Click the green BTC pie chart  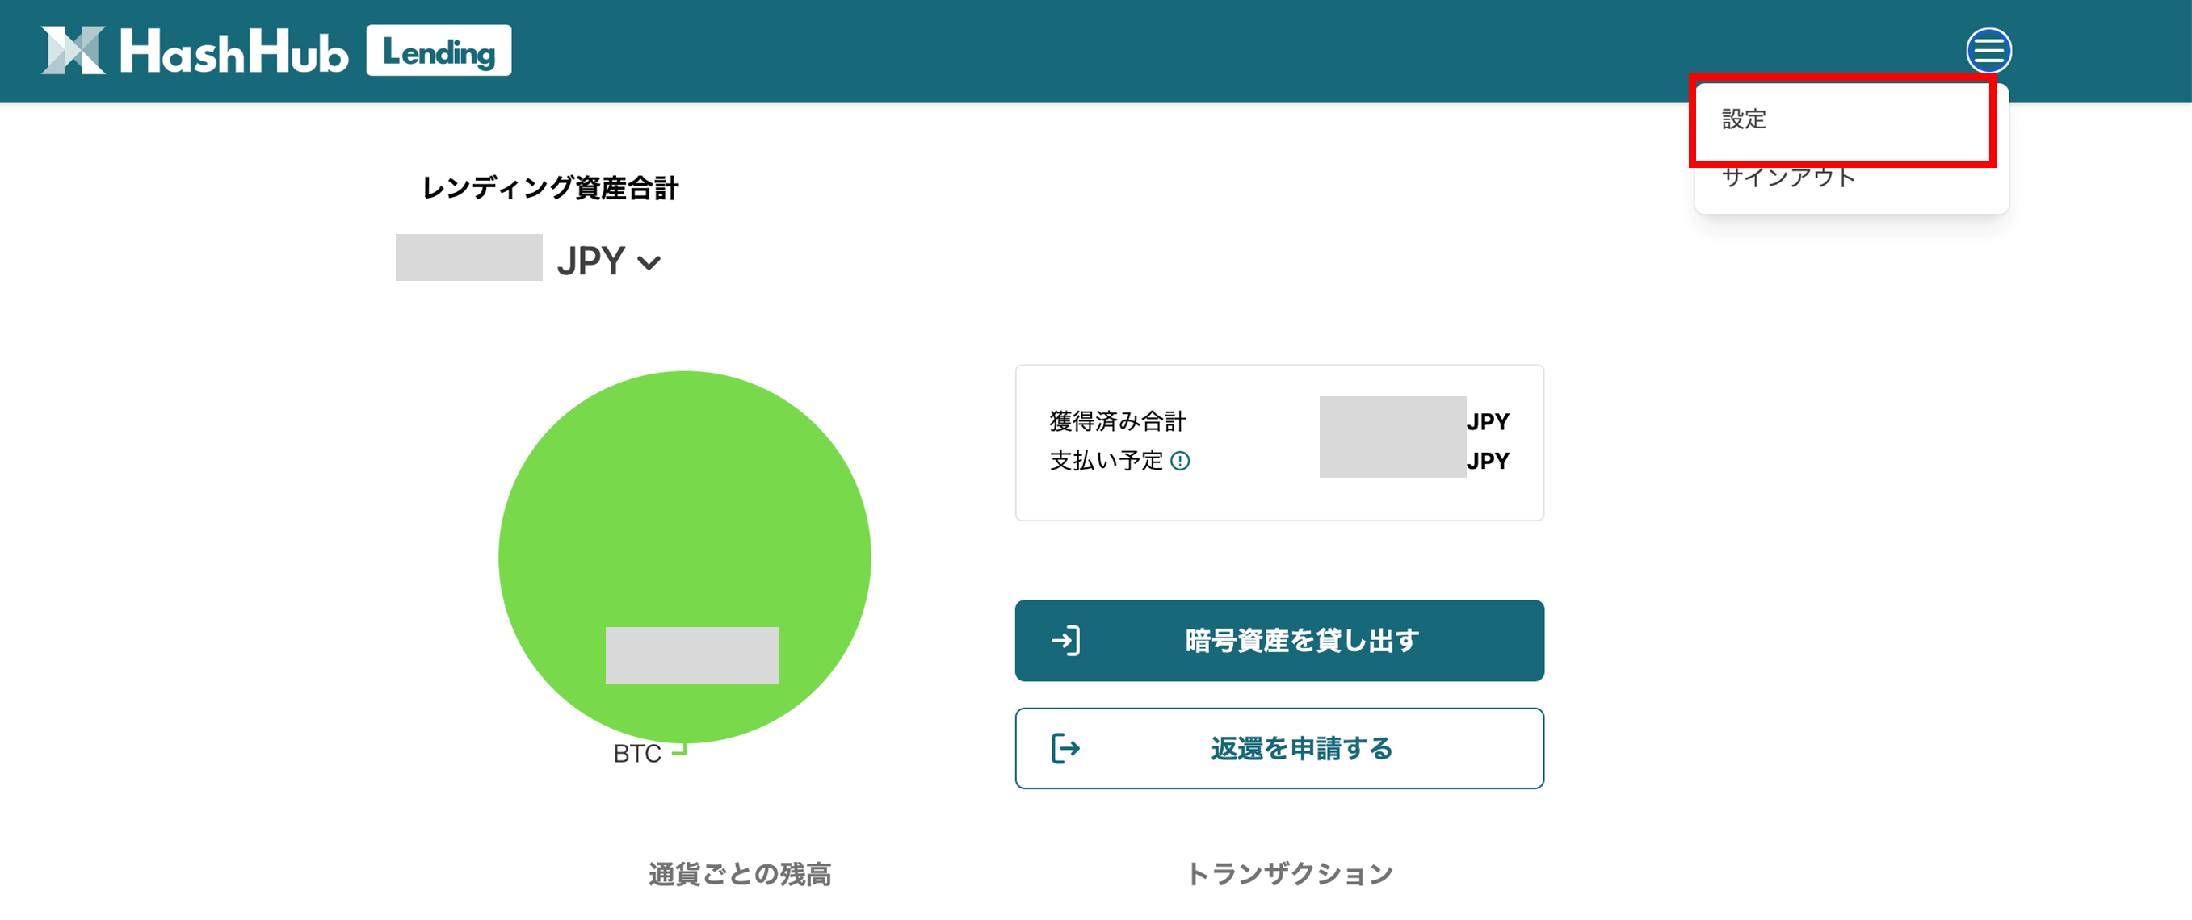(x=684, y=557)
